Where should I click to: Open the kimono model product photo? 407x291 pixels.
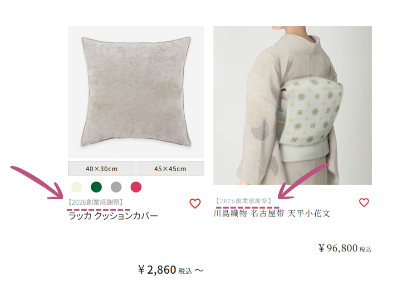293,105
